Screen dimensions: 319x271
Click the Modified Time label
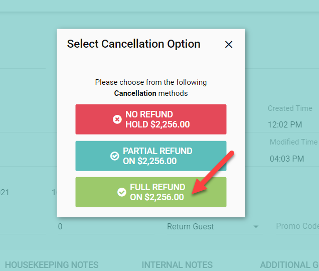click(x=293, y=142)
